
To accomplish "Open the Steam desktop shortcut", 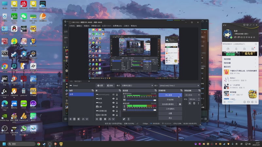I will (x=14, y=55).
